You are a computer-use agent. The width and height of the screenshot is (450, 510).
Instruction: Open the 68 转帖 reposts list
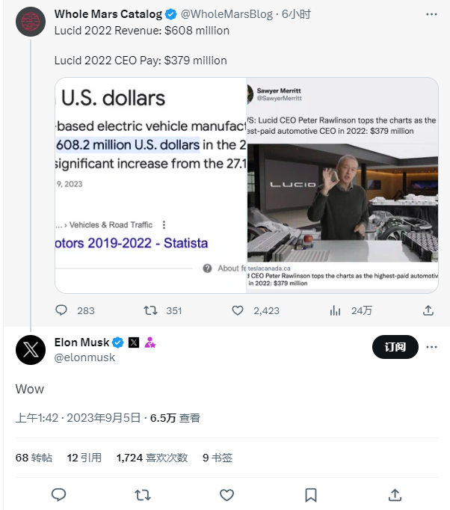(x=34, y=458)
